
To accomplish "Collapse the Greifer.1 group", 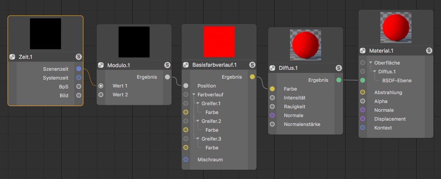I will [198, 103].
